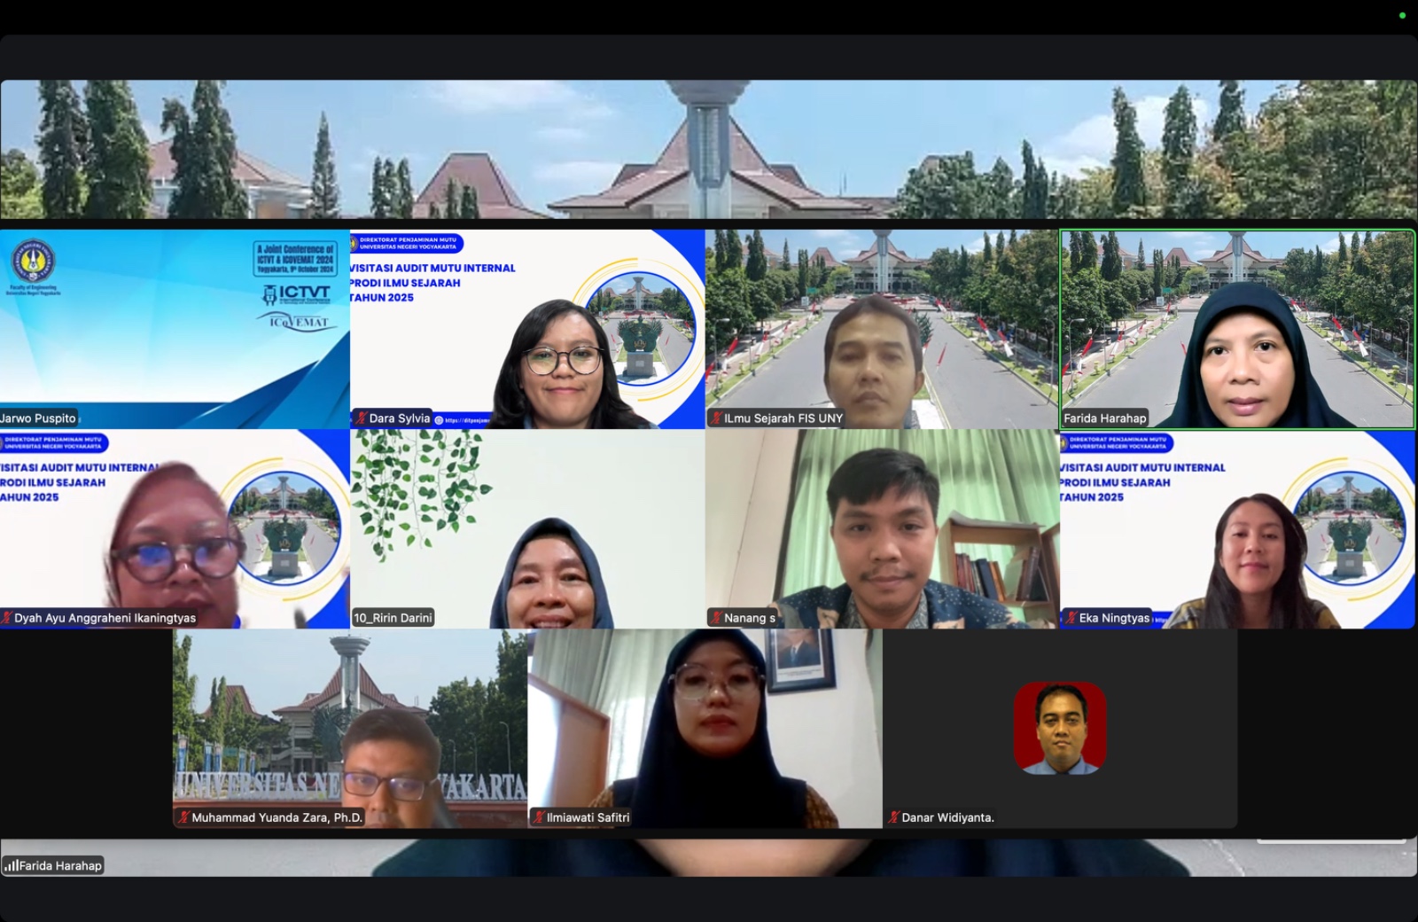
Task: Click the signal strength bars beside Farida Harahap
Action: point(12,865)
